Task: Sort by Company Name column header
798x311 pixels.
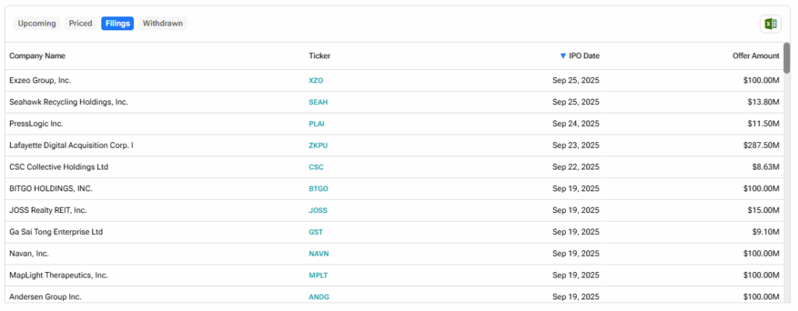Action: tap(37, 56)
